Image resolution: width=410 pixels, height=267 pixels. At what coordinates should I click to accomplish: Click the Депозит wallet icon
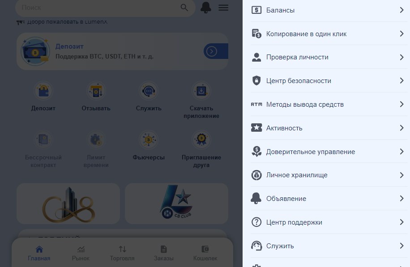click(43, 91)
